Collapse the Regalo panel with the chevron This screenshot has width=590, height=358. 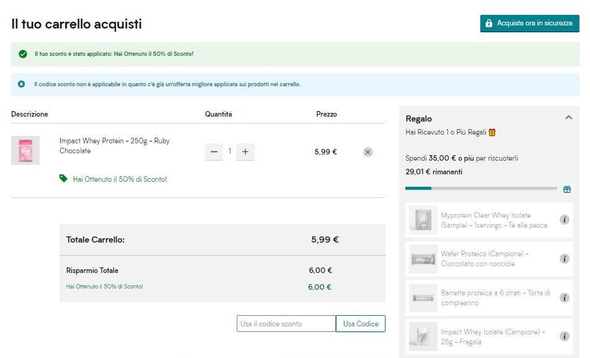[x=568, y=117]
